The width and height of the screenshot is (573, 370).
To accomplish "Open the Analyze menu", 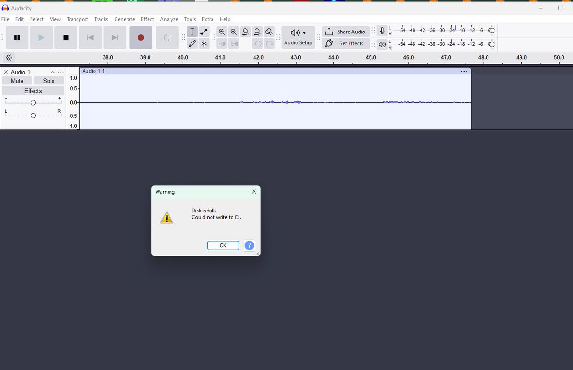I will pos(169,19).
